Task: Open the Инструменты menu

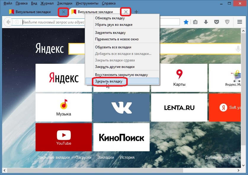Action: tap(87, 3)
